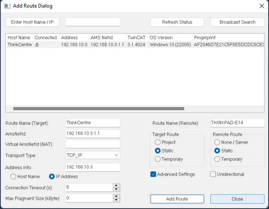Enable the Unidirectional checkbox
This screenshot has width=269, height=209.
coord(213,174)
